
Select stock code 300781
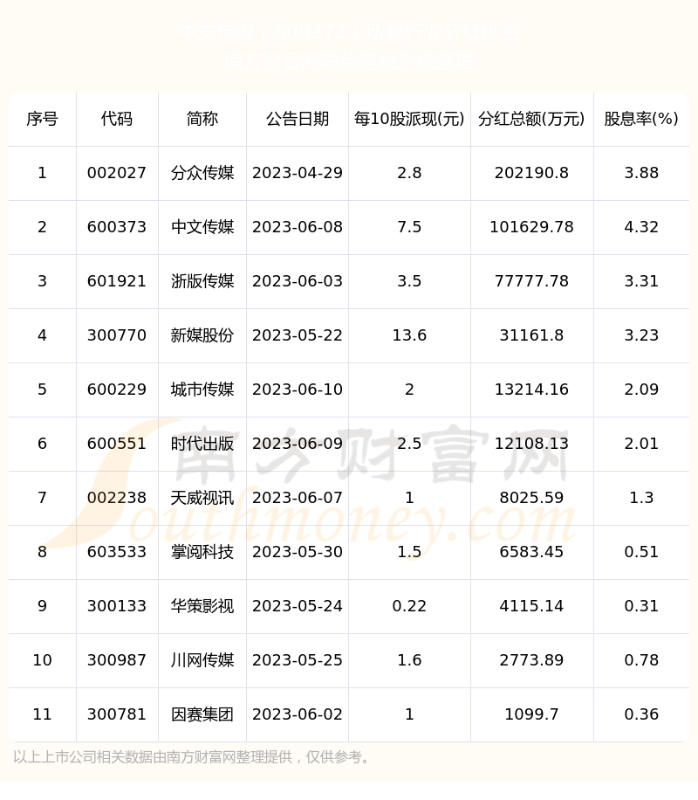point(117,714)
